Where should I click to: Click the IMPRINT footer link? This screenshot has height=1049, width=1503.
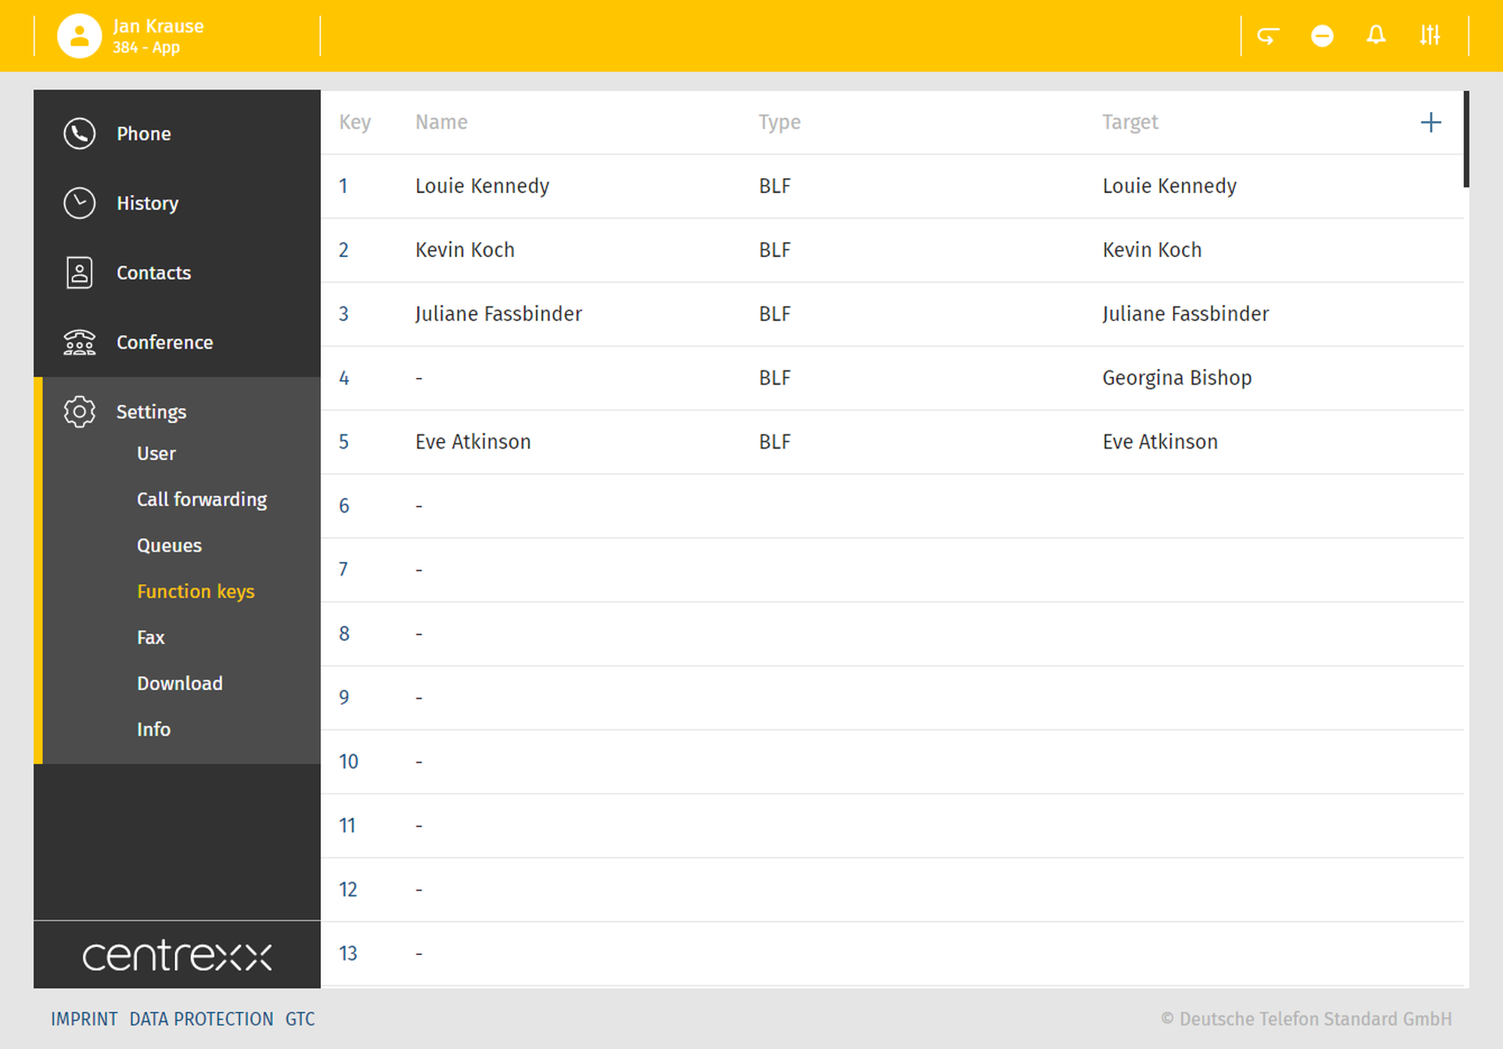pyautogui.click(x=84, y=1019)
